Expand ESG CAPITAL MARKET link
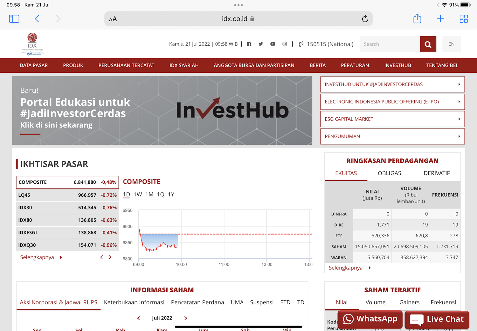477x331 pixels. [x=392, y=119]
